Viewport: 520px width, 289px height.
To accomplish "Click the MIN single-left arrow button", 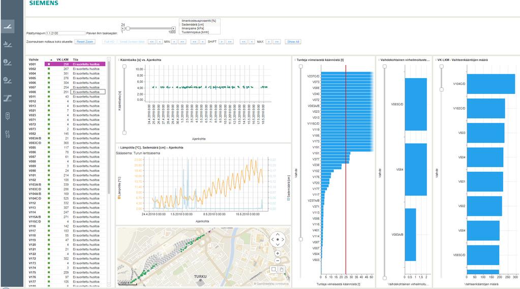I will (160, 42).
